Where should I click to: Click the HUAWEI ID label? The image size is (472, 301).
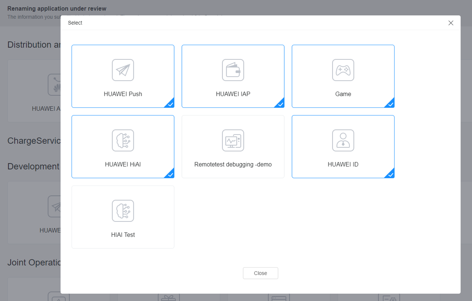coord(343,164)
